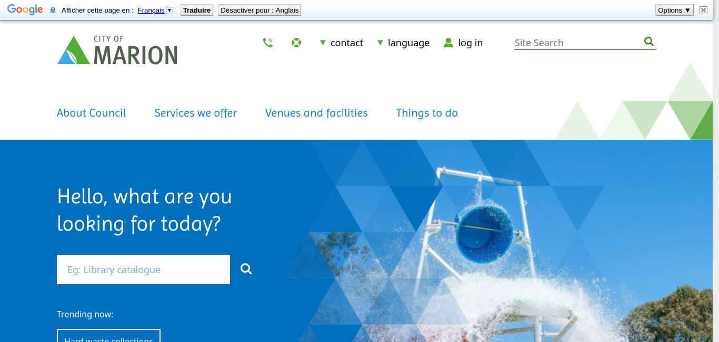Click the lock icon in translate bar
The height and width of the screenshot is (342, 719).
point(53,11)
